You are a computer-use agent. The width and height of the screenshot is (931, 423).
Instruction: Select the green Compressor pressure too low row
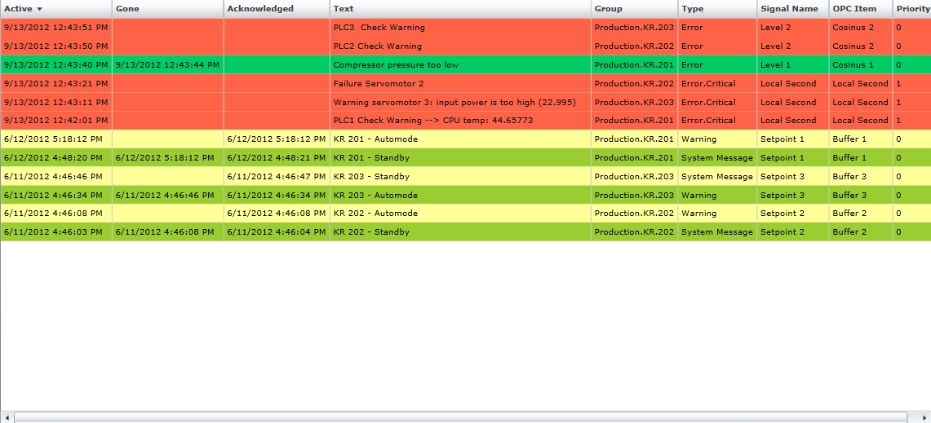tap(396, 65)
